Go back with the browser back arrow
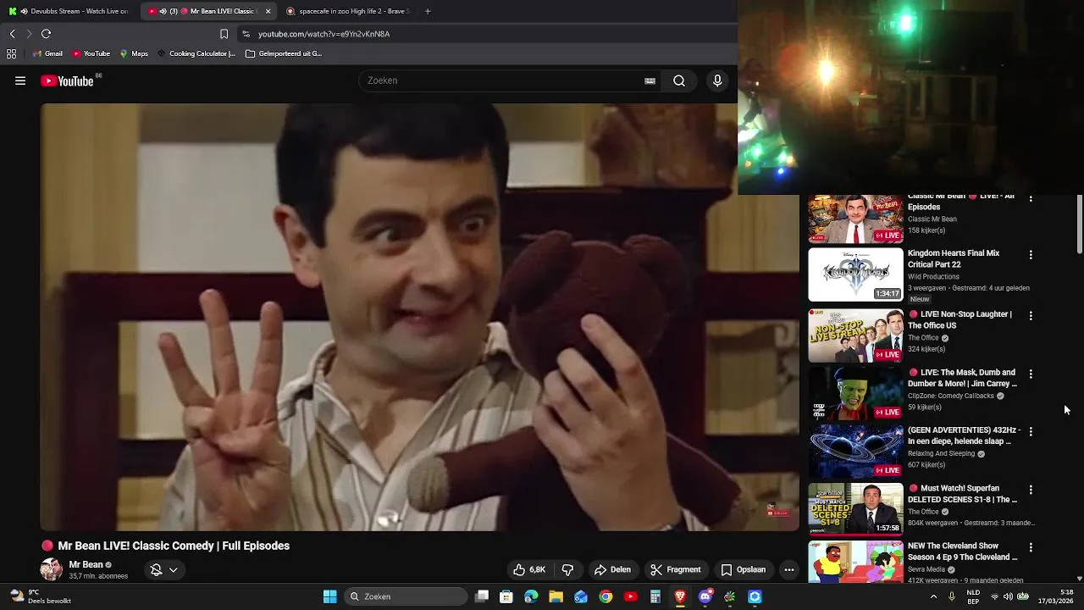This screenshot has width=1084, height=610. point(13,34)
